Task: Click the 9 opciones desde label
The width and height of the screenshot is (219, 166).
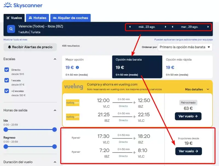Action: click(188, 138)
